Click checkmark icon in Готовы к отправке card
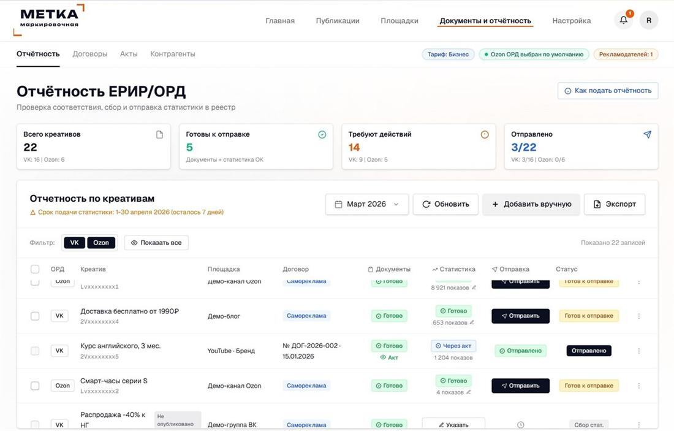This screenshot has width=674, height=431. [322, 135]
